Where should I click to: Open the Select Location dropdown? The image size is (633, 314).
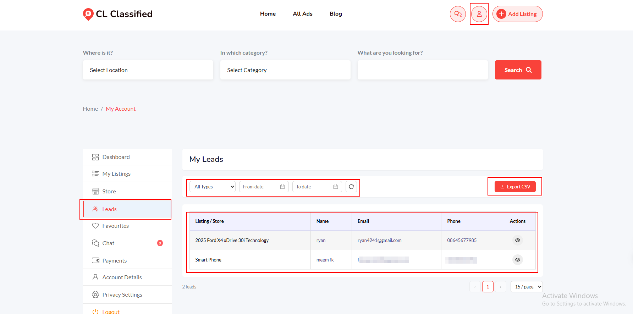click(148, 70)
